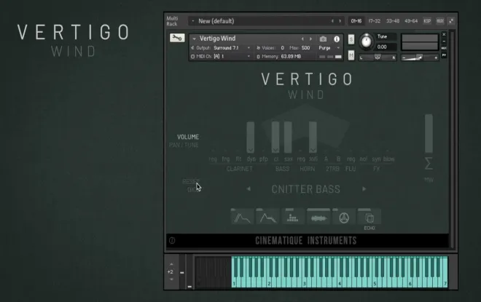This screenshot has width=481, height=302.
Task: Select the VOLUME mode tab
Action: click(188, 137)
